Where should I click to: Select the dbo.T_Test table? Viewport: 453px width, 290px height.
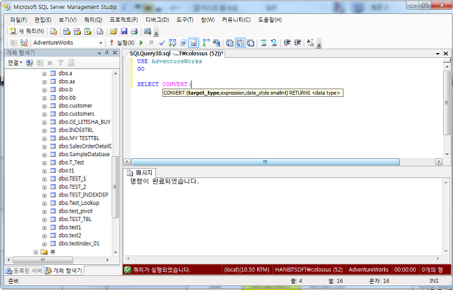click(71, 162)
